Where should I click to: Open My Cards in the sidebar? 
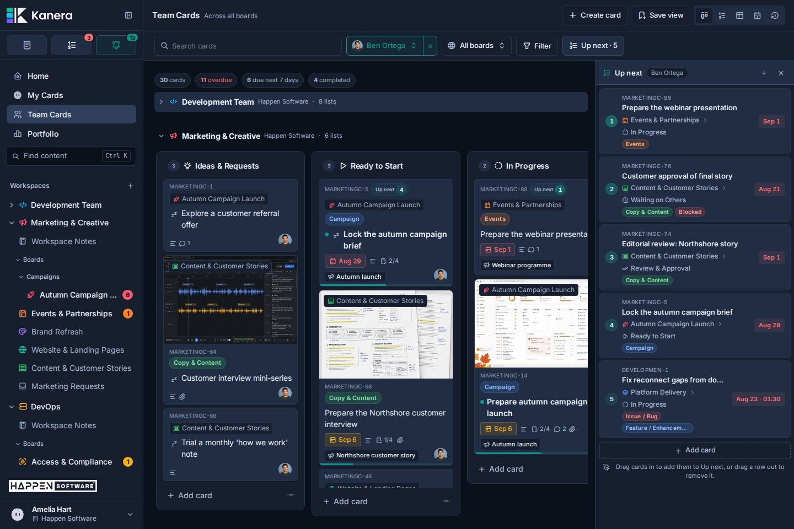pyautogui.click(x=71, y=95)
